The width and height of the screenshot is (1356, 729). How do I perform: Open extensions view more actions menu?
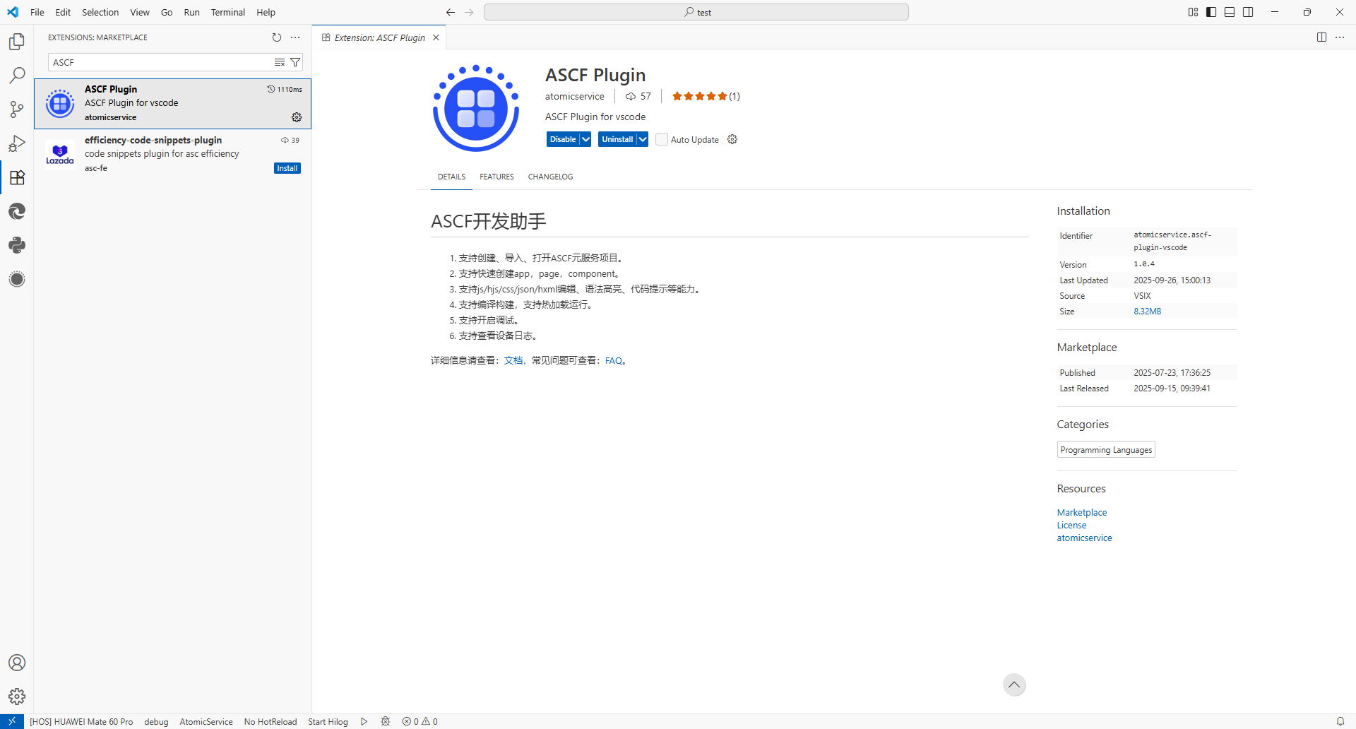pos(295,37)
